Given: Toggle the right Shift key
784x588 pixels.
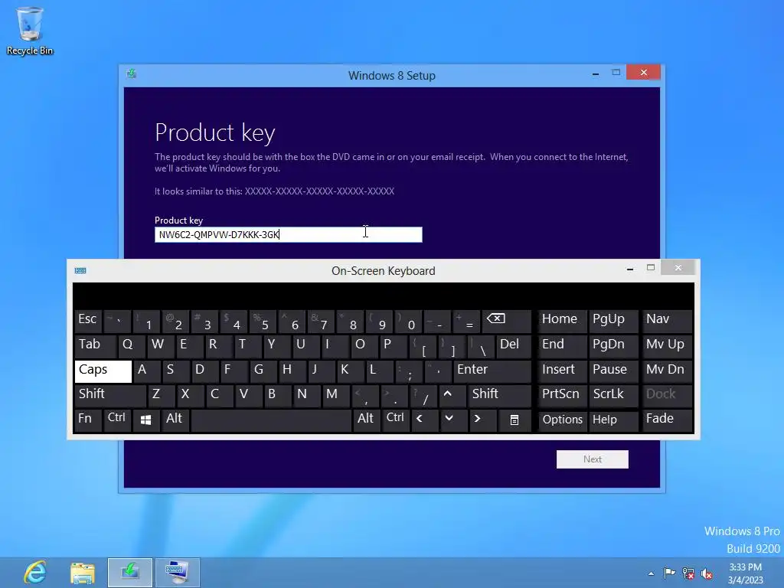Looking at the screenshot, I should tap(499, 396).
